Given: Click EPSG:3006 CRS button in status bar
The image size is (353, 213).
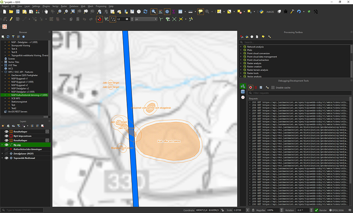Looking at the screenshot, I should [336, 210].
